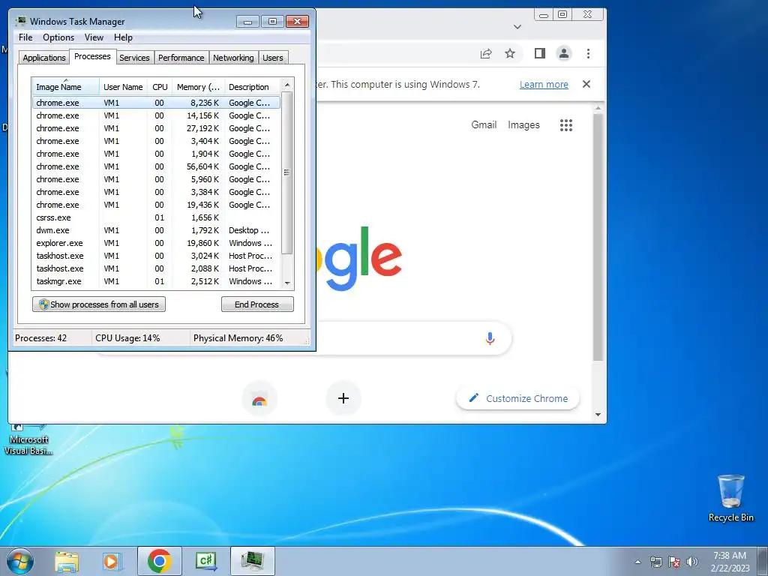Expand Chrome tab search chevron

(x=517, y=27)
